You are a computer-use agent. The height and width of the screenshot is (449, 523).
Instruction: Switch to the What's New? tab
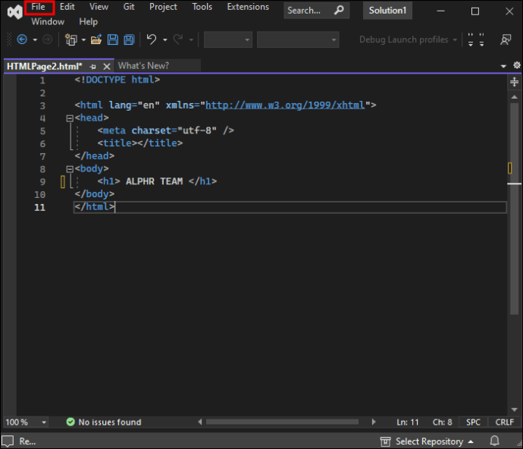(143, 66)
